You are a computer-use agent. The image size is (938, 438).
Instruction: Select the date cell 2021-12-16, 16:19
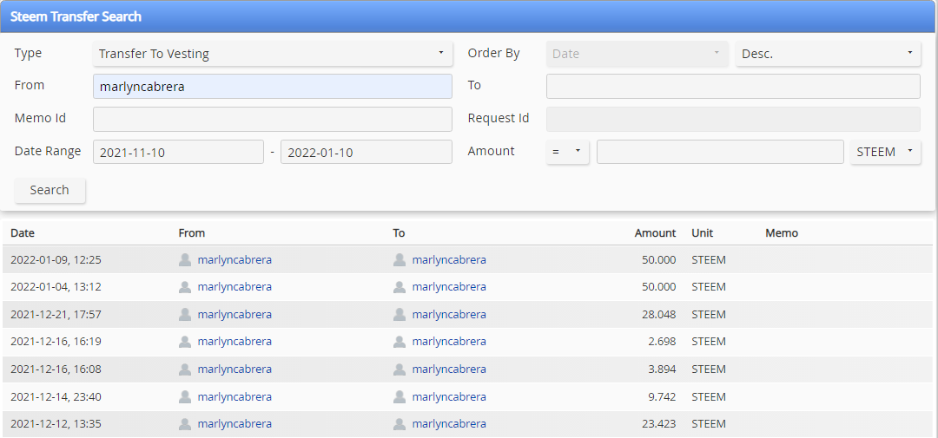pyautogui.click(x=56, y=341)
